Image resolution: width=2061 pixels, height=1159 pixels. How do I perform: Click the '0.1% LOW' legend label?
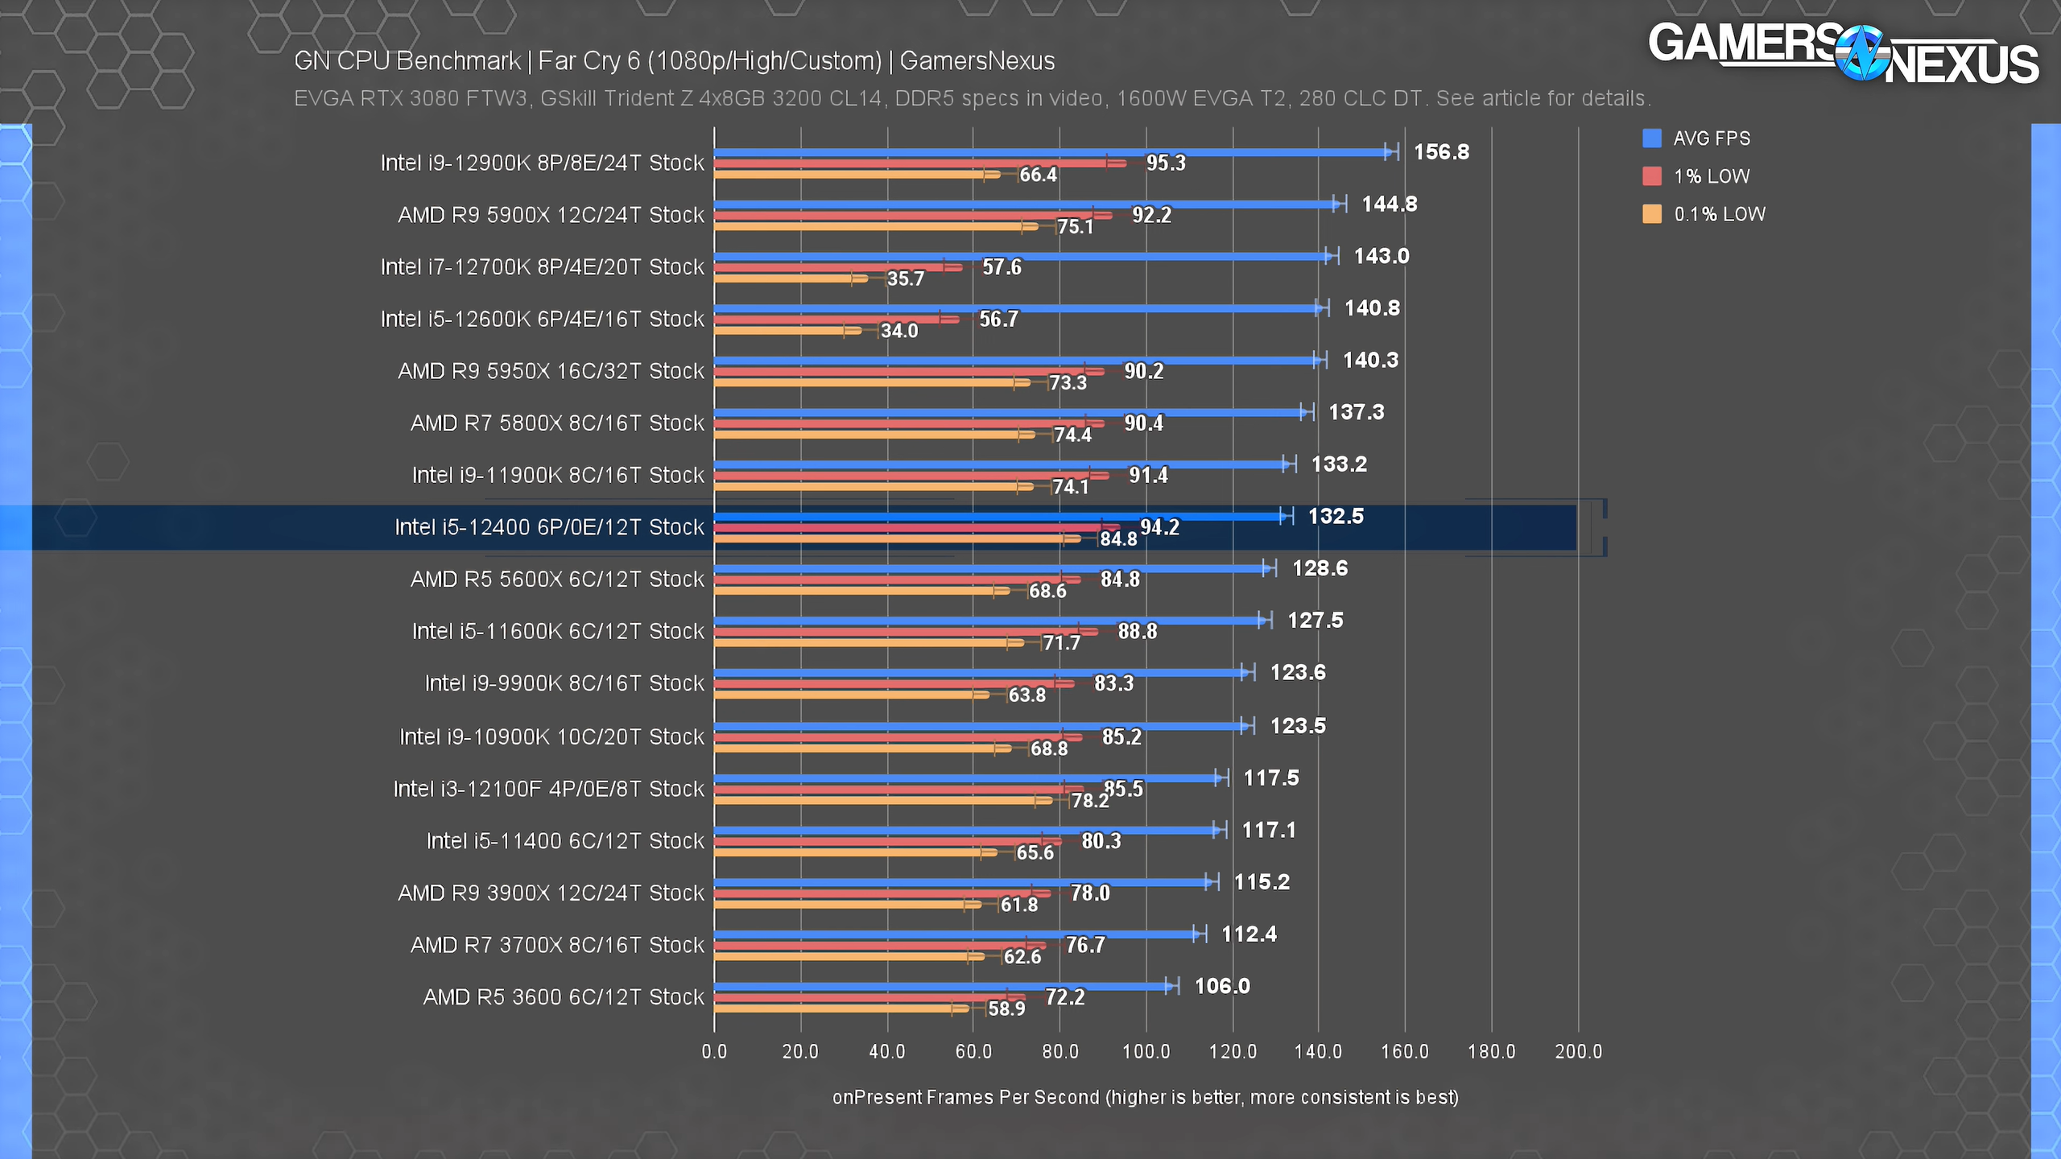point(1720,214)
